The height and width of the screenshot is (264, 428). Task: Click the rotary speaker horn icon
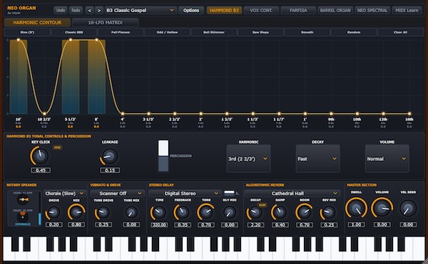[23, 200]
